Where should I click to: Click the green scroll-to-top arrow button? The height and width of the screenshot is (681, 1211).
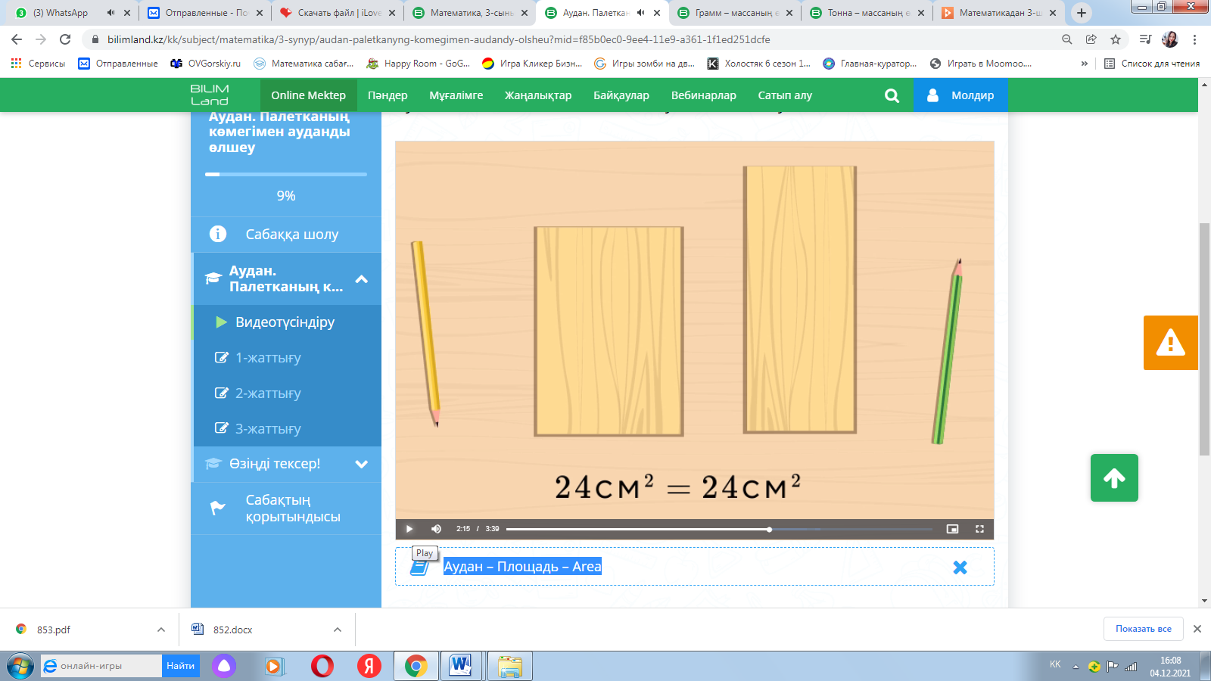(x=1114, y=478)
